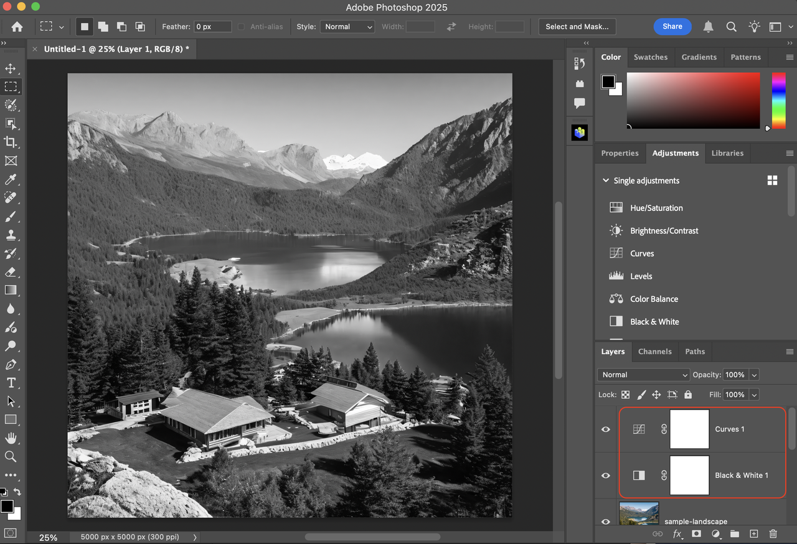
Task: Toggle Quick Mask mode
Action: 11,533
